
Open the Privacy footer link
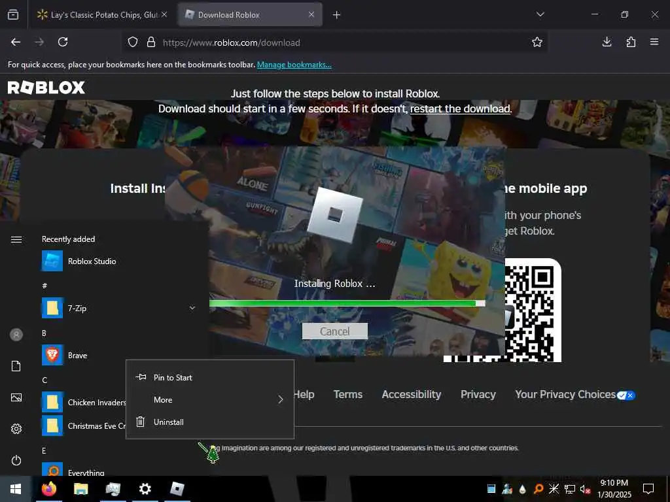coord(478,394)
